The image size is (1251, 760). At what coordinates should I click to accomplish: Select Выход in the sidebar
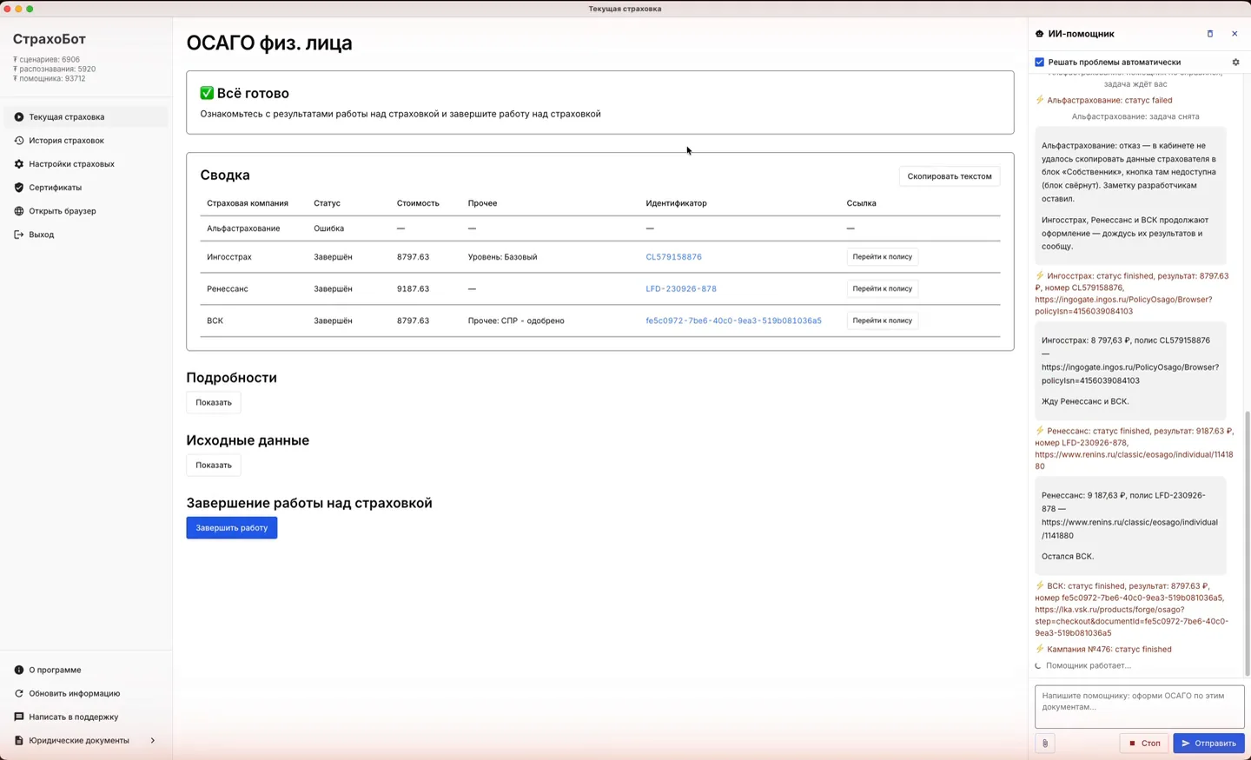click(x=86, y=235)
